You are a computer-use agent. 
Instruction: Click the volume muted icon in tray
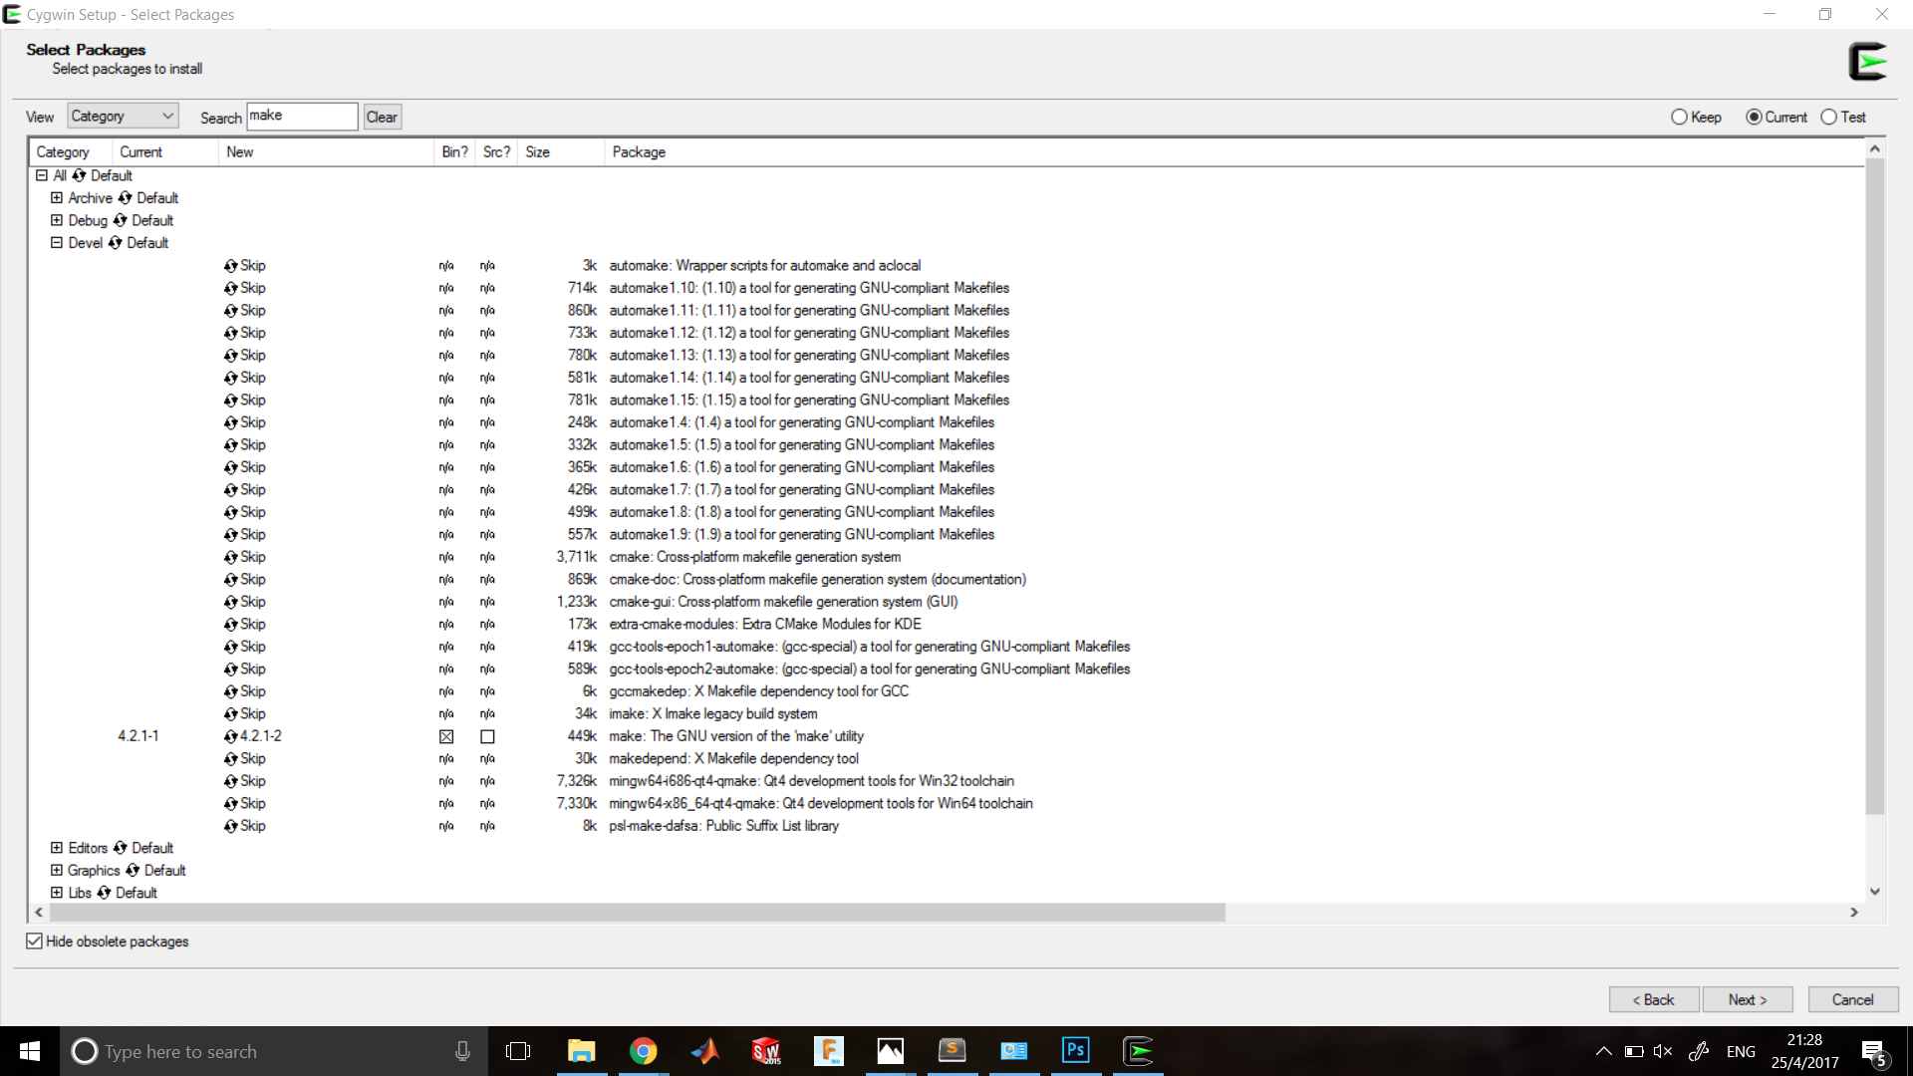[x=1662, y=1051]
